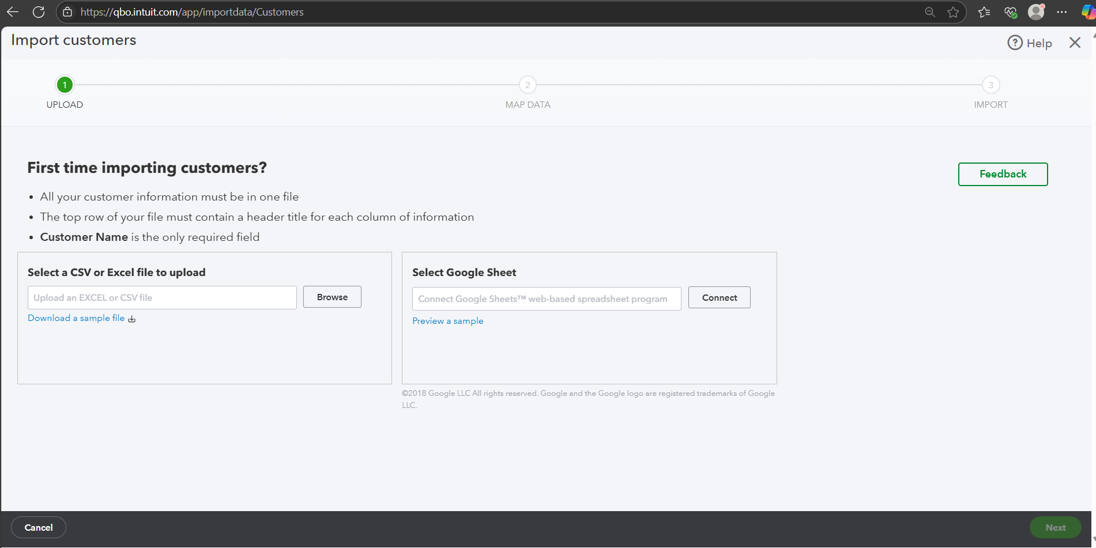Click the browser back arrow
1096x548 pixels.
coord(13,12)
